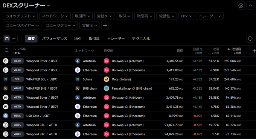Click the SOL symbol badge

tap(17, 79)
